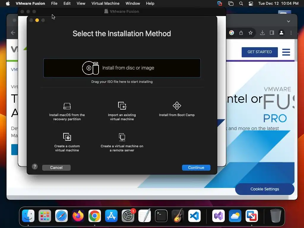Open the Window menu
Screen dimensions: 304x228
pyautogui.click(x=133, y=4)
